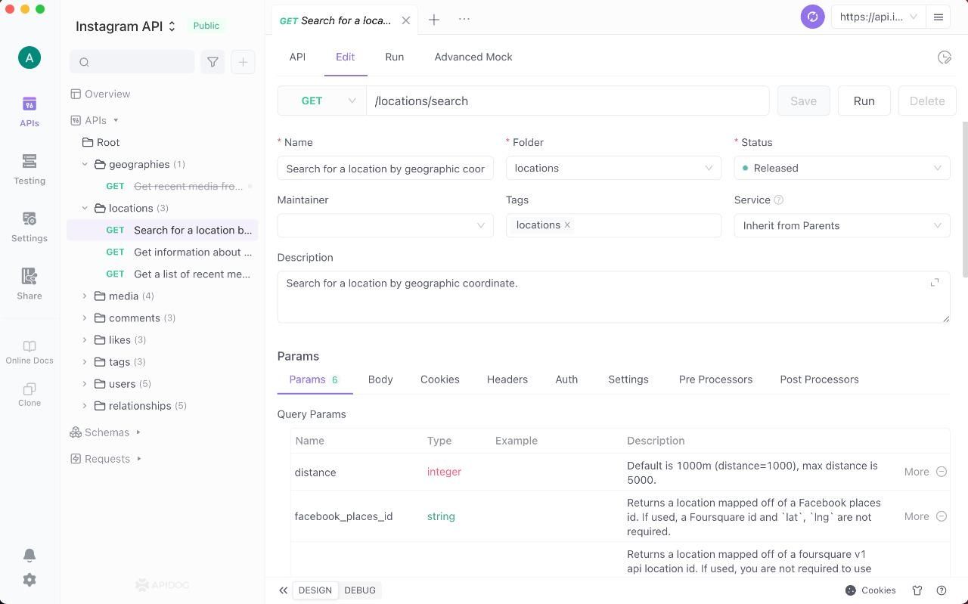Open a new tab with the plus icon
This screenshot has height=604, width=968.
click(434, 20)
